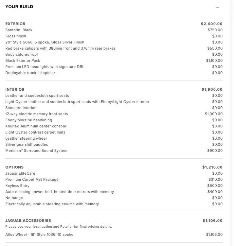Select the Deployable trunk lid spoiler entry
Screen dimensions: 234x246
pyautogui.click(x=30, y=73)
